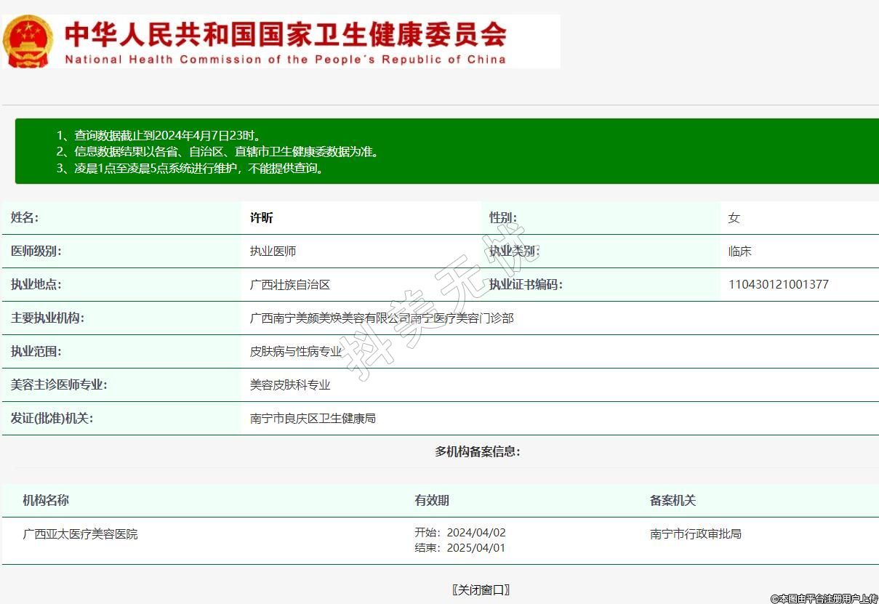Select the 广西亚太医疗美容医院 institution row
This screenshot has height=604, width=879.
(x=80, y=534)
